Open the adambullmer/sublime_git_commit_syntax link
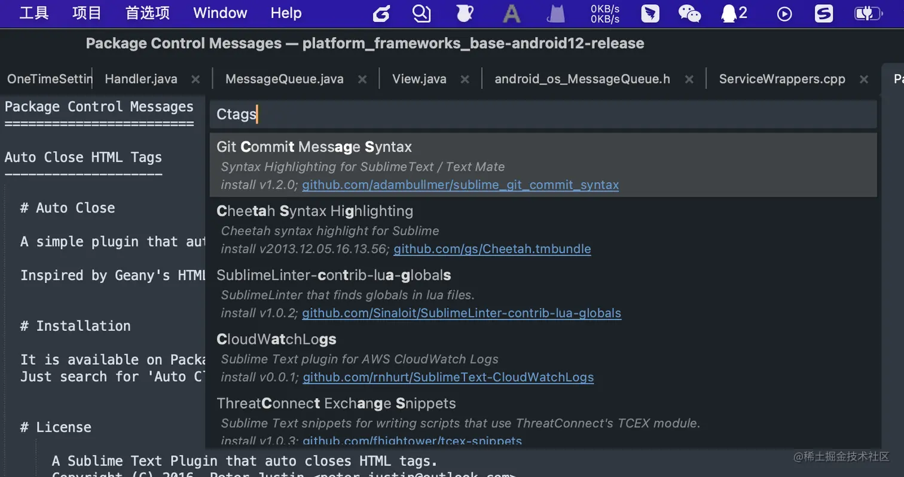The width and height of the screenshot is (904, 477). [x=460, y=184]
